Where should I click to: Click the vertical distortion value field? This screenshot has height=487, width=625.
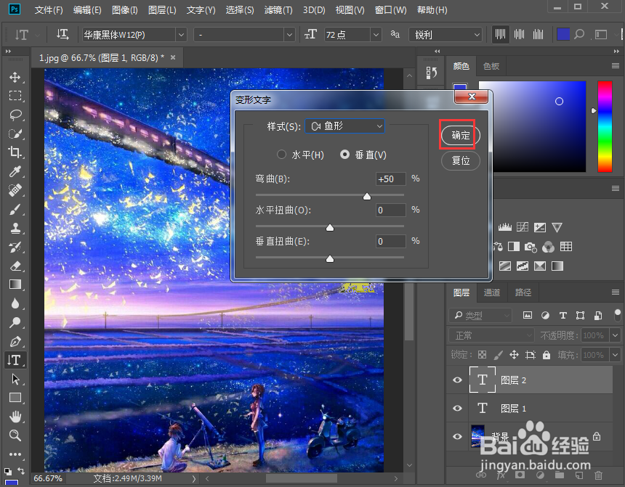391,241
